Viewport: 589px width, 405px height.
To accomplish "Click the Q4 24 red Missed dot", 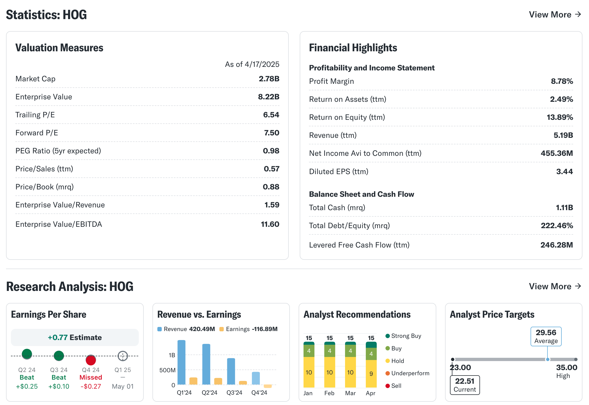I will pos(91,360).
